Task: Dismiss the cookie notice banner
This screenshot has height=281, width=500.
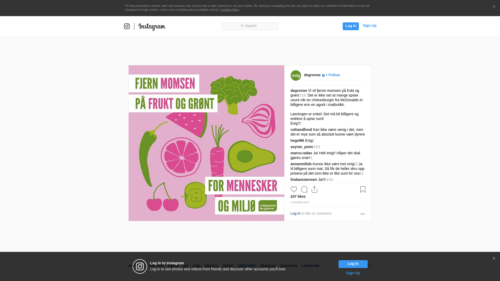Action: (x=494, y=7)
